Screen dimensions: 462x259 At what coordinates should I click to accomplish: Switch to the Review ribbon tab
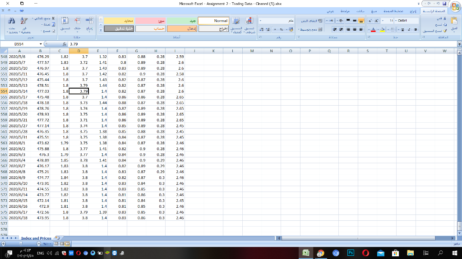pos(345,11)
